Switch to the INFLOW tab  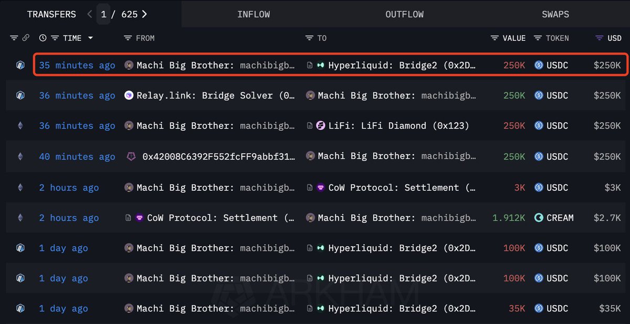tap(254, 15)
